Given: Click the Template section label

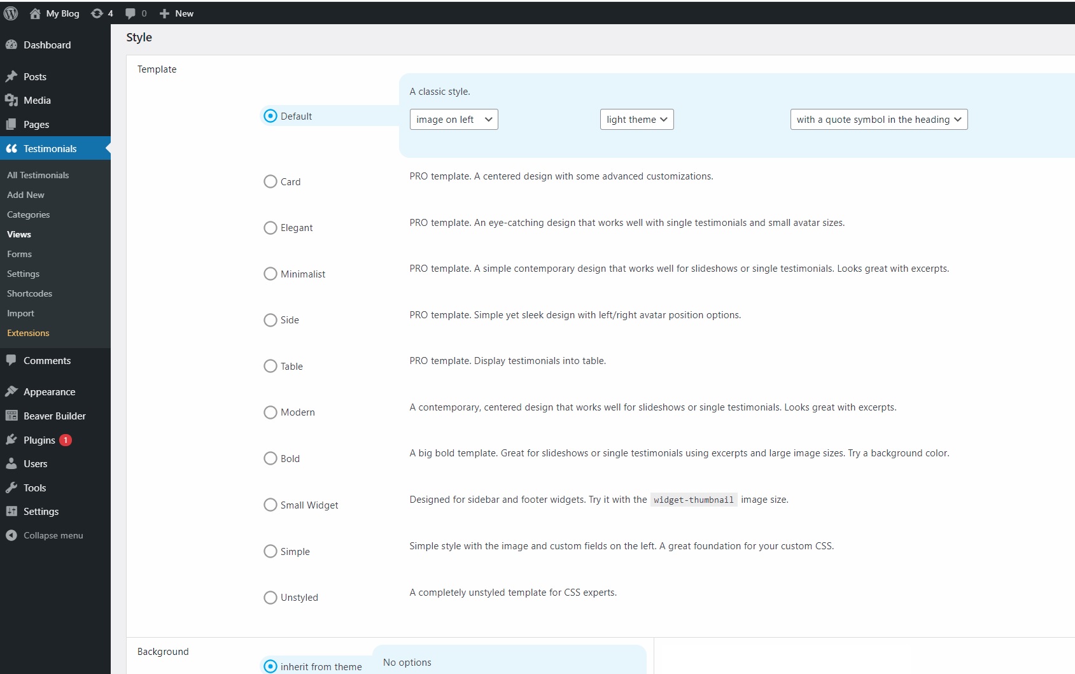Looking at the screenshot, I should pyautogui.click(x=157, y=69).
